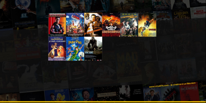Open the Commando movie poster
Viewport: 206px width, 103px height.
tap(57, 25)
